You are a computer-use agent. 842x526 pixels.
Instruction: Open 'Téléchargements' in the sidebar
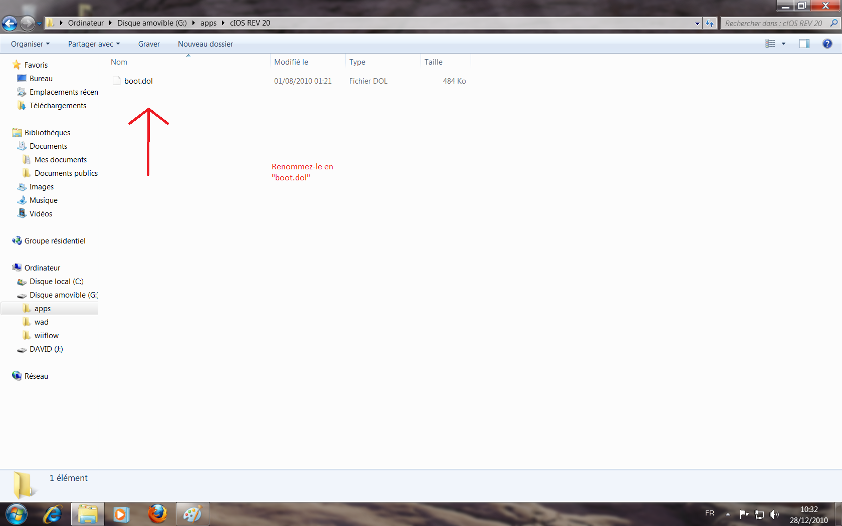(x=58, y=106)
